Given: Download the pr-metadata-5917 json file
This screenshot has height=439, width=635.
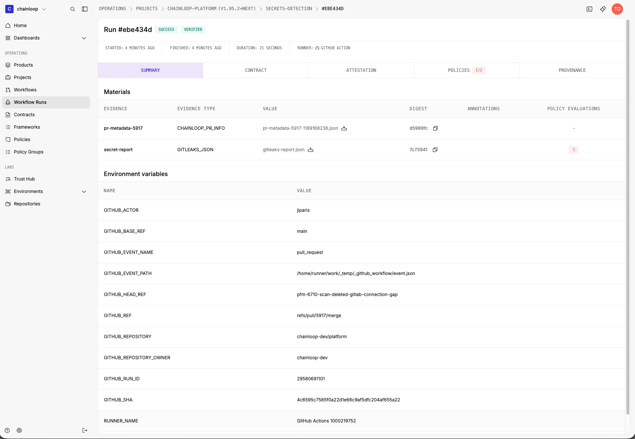Looking at the screenshot, I should pos(344,128).
